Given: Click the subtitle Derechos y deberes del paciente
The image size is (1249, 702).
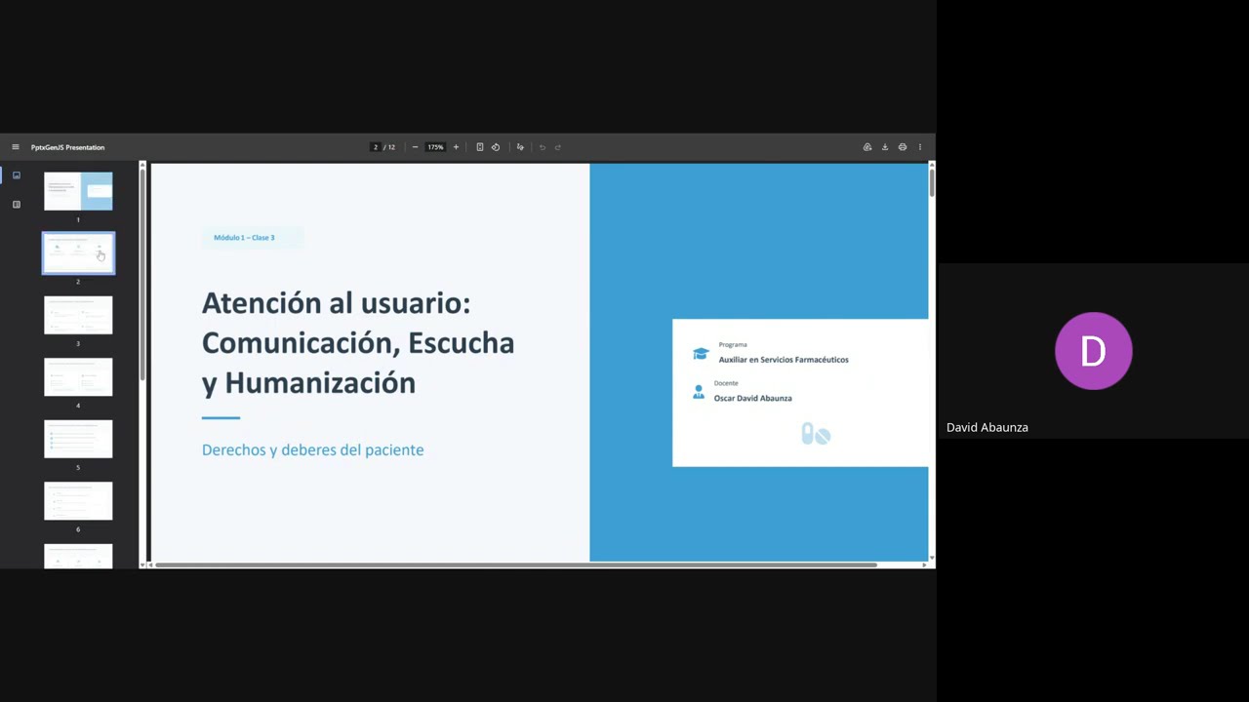Looking at the screenshot, I should coord(312,449).
